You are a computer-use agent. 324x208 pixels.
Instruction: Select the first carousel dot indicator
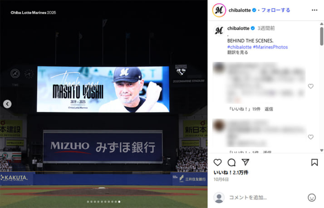click(x=88, y=202)
